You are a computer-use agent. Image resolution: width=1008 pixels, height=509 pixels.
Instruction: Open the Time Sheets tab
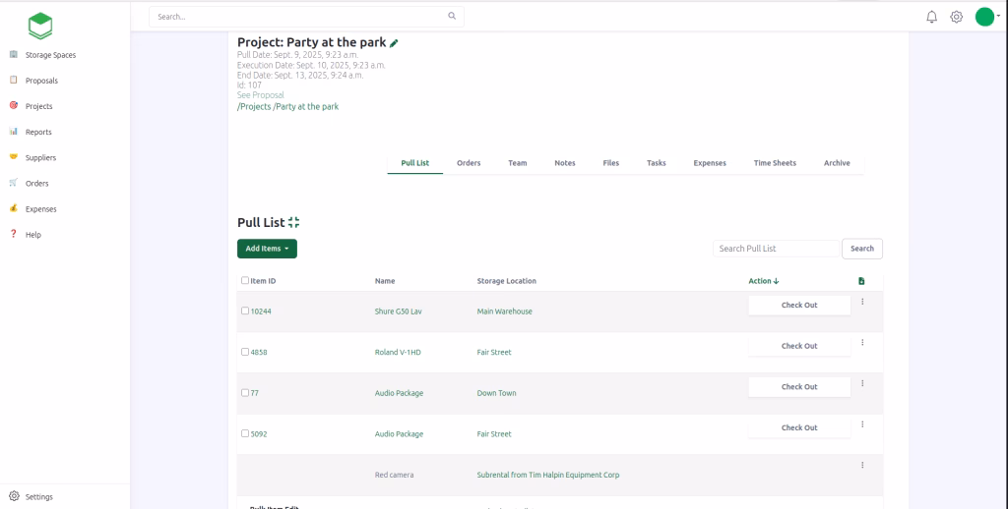click(x=775, y=163)
